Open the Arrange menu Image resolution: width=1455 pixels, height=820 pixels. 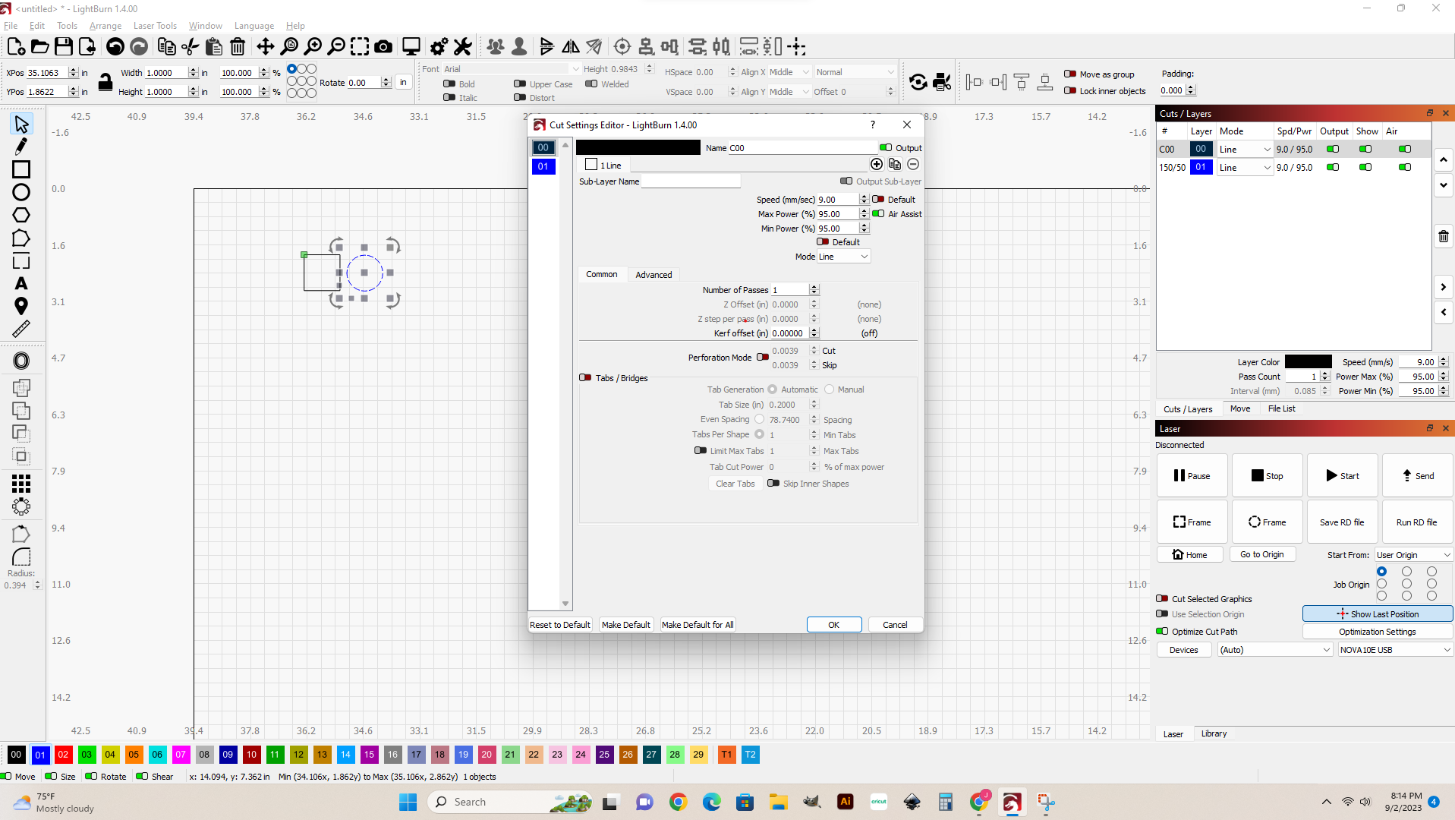click(105, 25)
